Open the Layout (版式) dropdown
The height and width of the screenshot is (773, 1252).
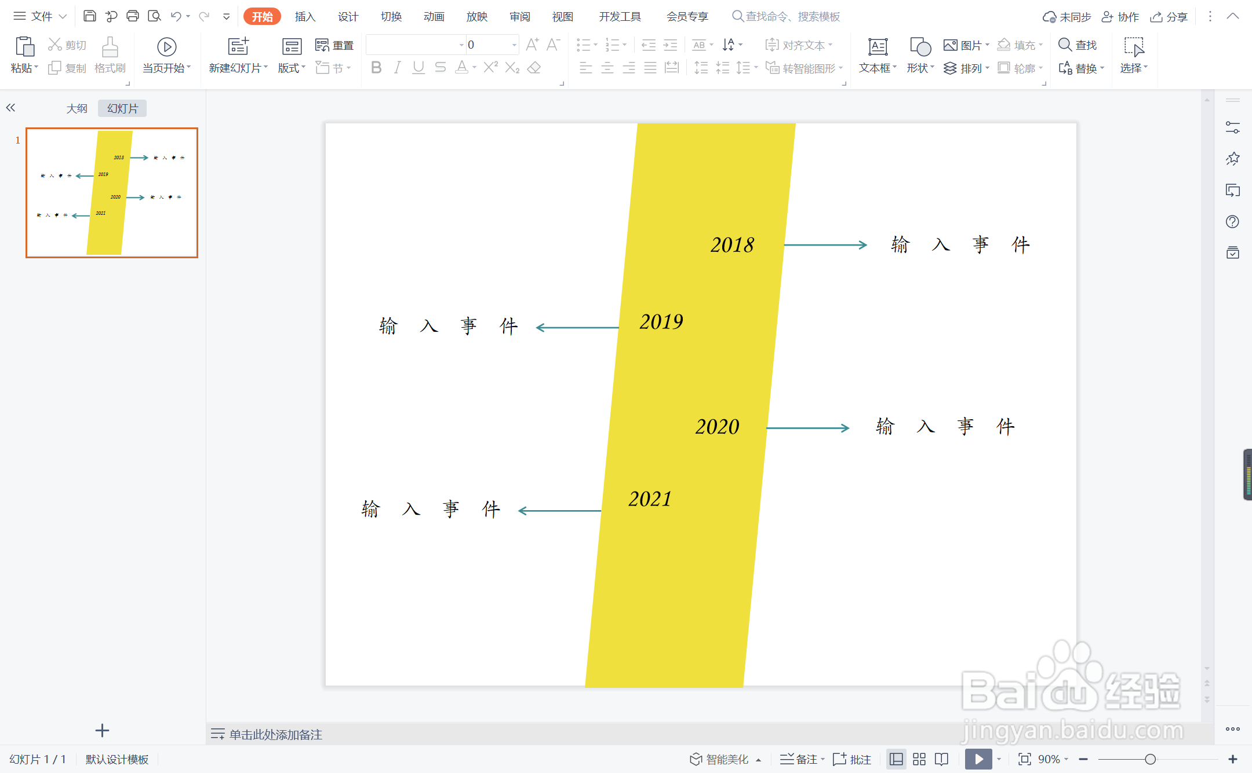pyautogui.click(x=292, y=68)
